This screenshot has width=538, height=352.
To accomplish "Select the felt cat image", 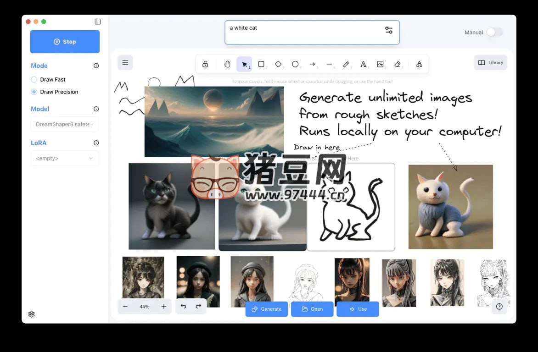I will coord(450,207).
